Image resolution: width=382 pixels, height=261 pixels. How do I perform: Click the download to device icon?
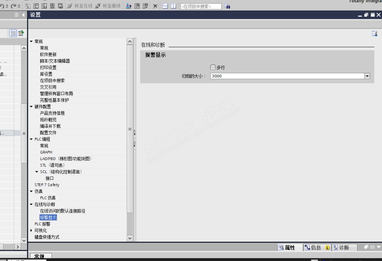click(x=36, y=6)
